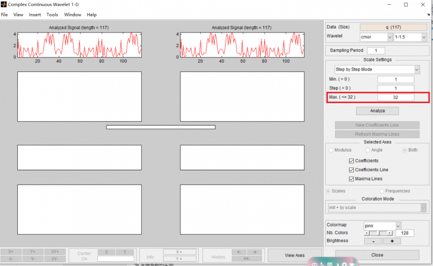Open the pink Colormap dropdown

point(380,225)
